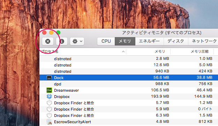The height and width of the screenshot is (126, 218).
Task: Open the process info inspector button
Action: [62, 41]
